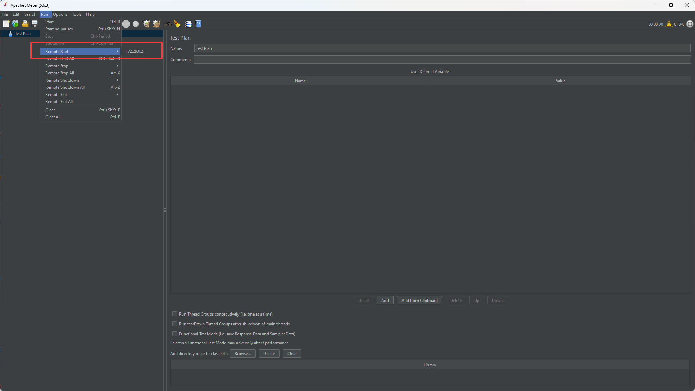The width and height of the screenshot is (695, 391).
Task: Click the binoculars Search icon
Action: 167,24
